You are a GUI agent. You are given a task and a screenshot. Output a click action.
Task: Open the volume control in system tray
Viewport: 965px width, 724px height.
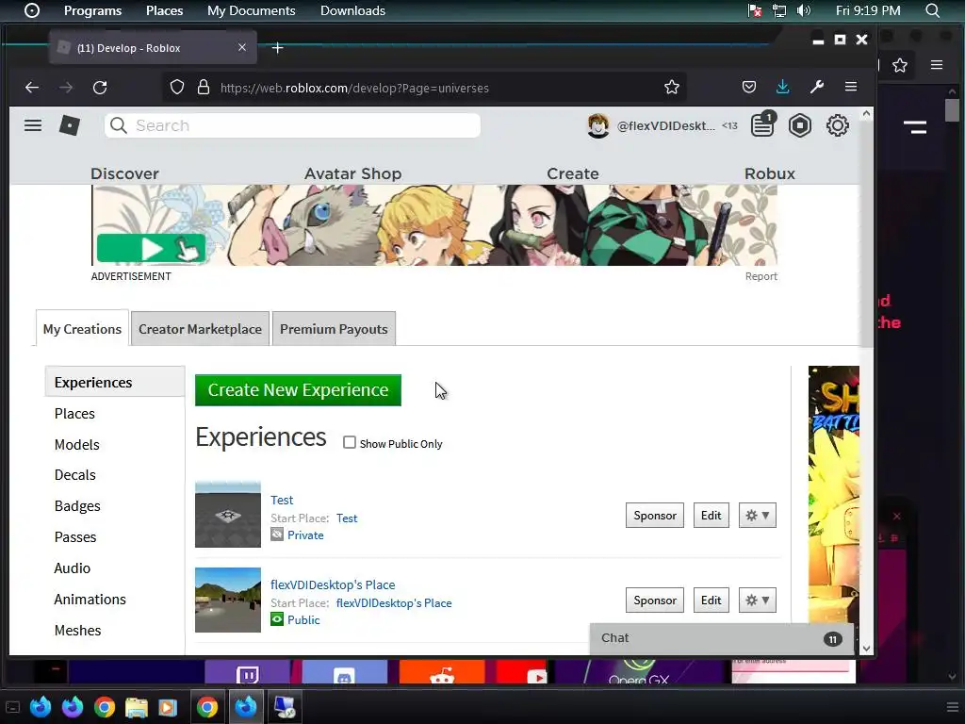point(804,10)
